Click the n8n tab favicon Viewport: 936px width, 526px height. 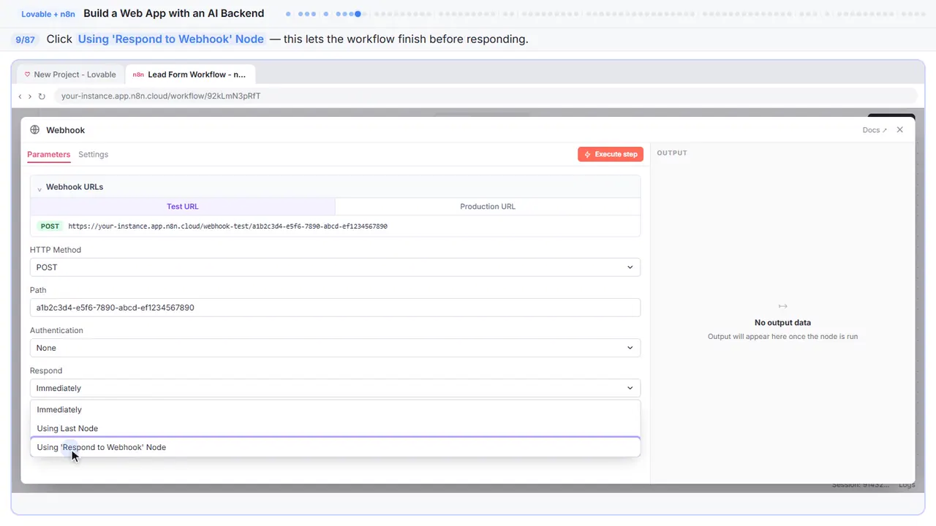click(138, 75)
